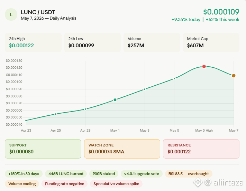Click the May 6 High axis label
The width and height of the screenshot is (246, 191).
tap(204, 131)
